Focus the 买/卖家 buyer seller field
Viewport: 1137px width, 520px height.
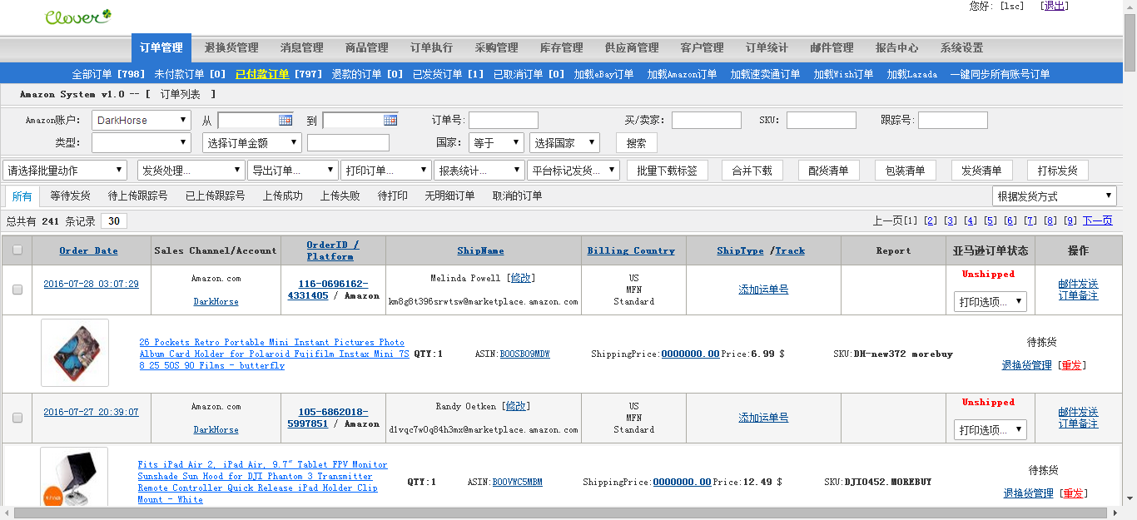coord(707,121)
